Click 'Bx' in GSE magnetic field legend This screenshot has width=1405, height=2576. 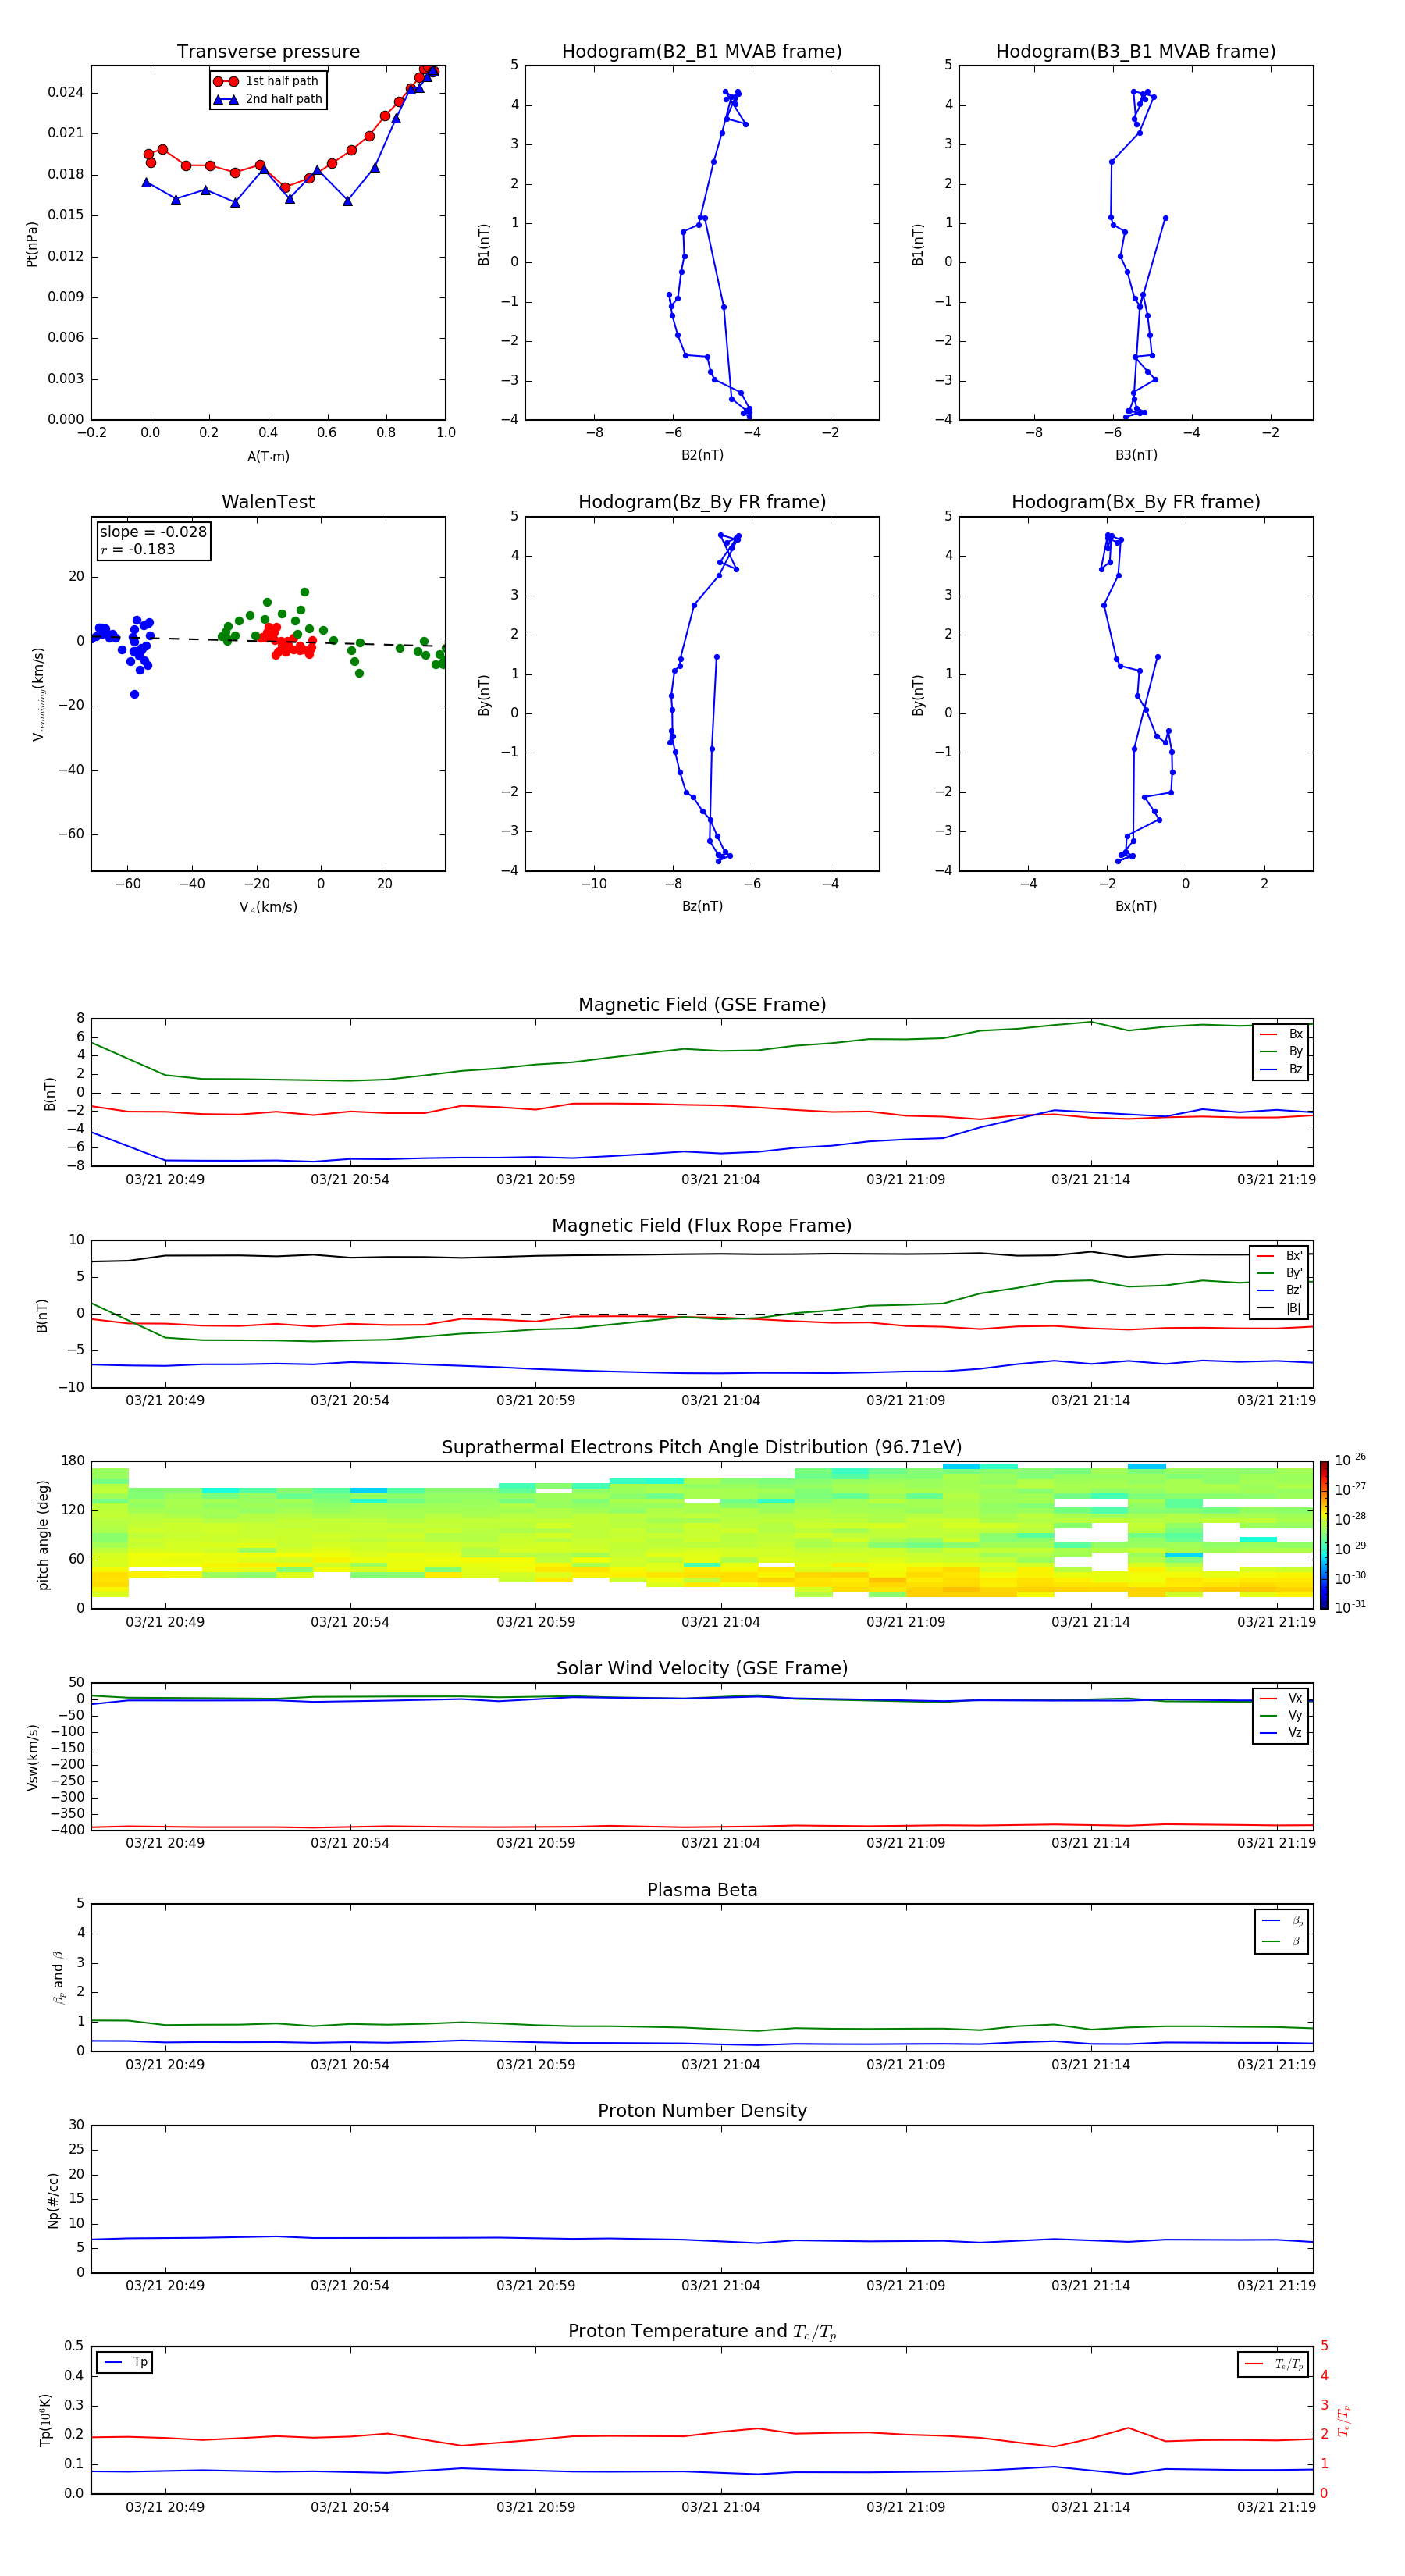[x=1295, y=1034]
